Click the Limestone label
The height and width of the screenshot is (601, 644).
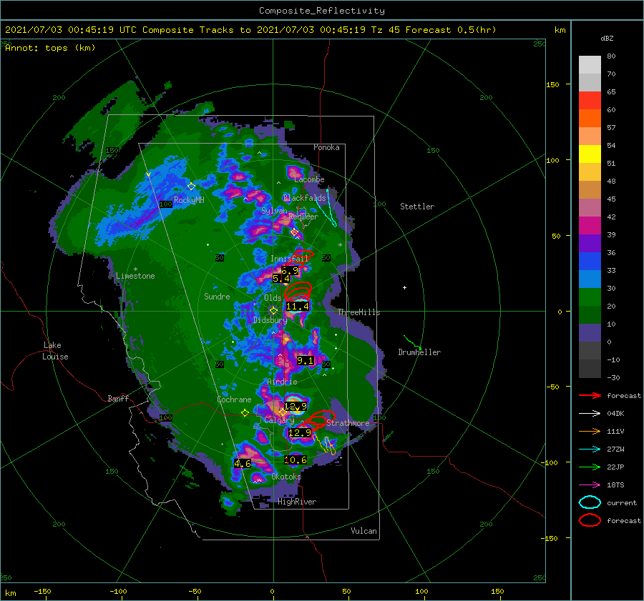pyautogui.click(x=135, y=276)
